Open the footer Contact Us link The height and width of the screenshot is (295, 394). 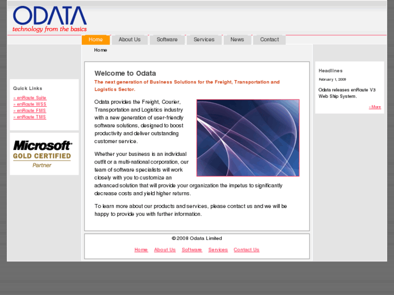point(247,250)
